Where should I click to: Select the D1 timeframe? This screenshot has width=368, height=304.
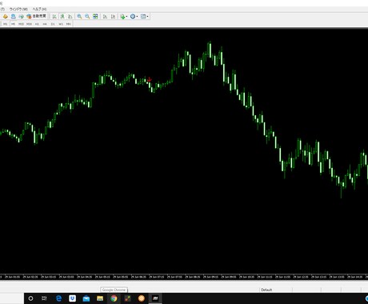click(53, 24)
